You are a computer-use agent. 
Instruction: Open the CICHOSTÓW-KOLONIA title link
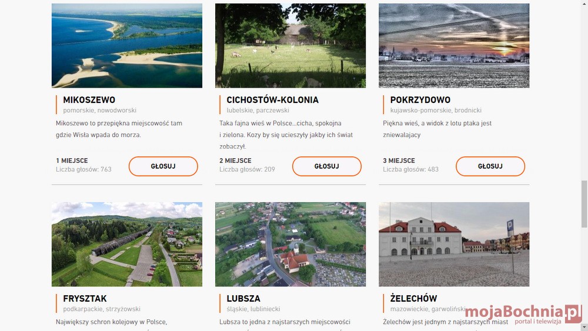272,100
